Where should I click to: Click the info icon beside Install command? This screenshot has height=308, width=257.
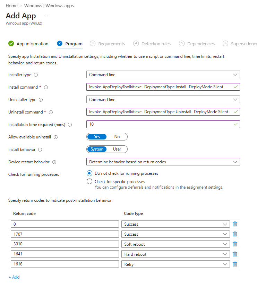pos(46,87)
